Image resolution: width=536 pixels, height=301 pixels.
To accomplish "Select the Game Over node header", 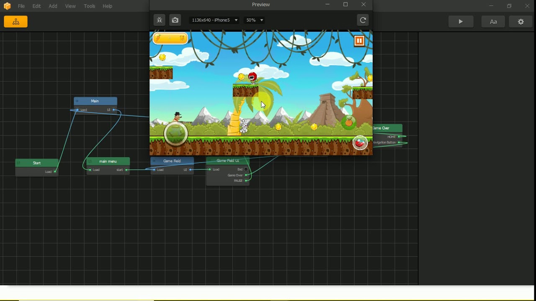I will 387,128.
